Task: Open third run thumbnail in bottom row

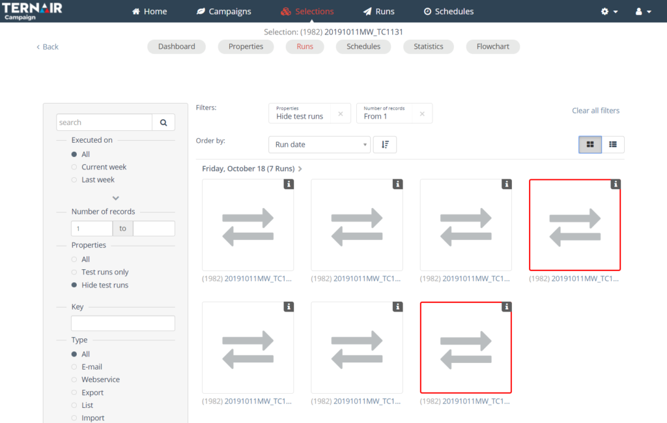Action: (x=466, y=347)
